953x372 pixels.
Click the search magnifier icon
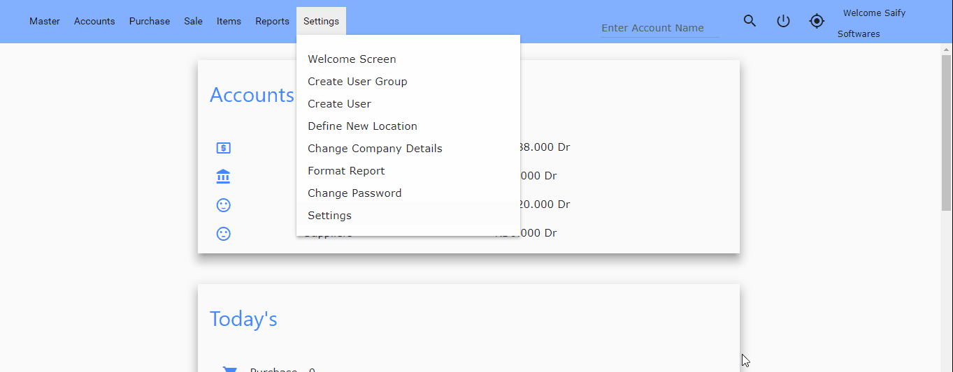750,21
